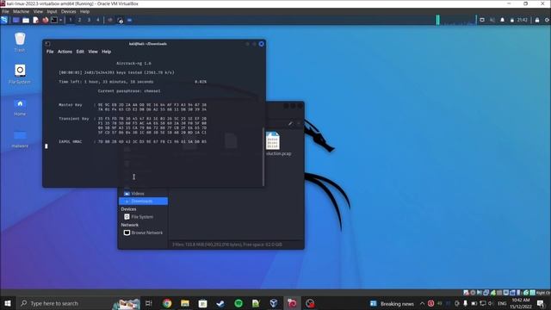Screen dimensions: 551x310
Task: Open Windows Task View
Action: click(x=149, y=303)
